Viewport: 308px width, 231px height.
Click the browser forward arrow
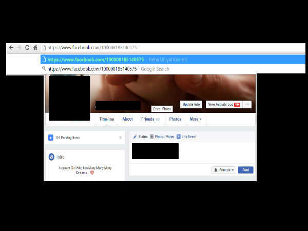click(x=19, y=48)
